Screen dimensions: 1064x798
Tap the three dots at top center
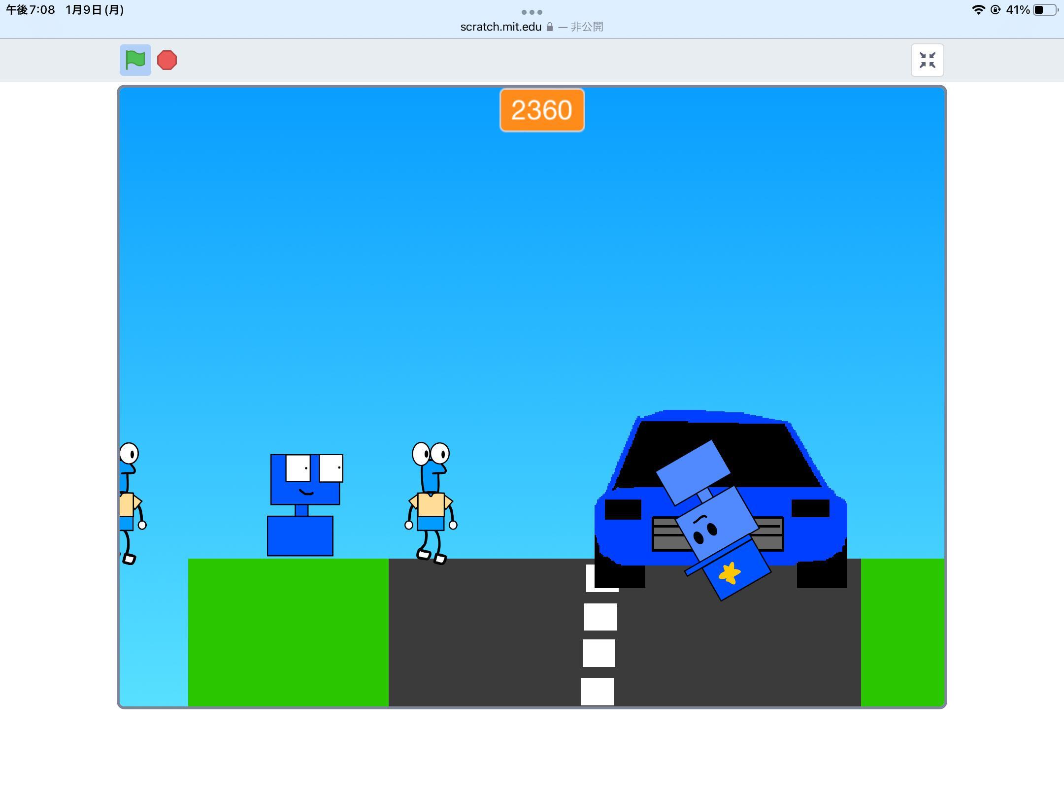point(532,12)
